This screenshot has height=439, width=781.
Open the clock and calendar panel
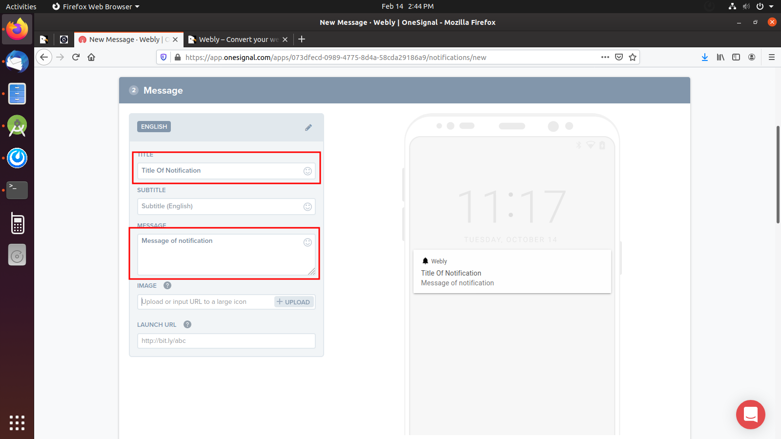tap(408, 6)
